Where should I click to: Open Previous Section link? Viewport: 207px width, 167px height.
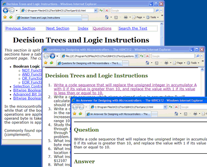tap(20, 28)
